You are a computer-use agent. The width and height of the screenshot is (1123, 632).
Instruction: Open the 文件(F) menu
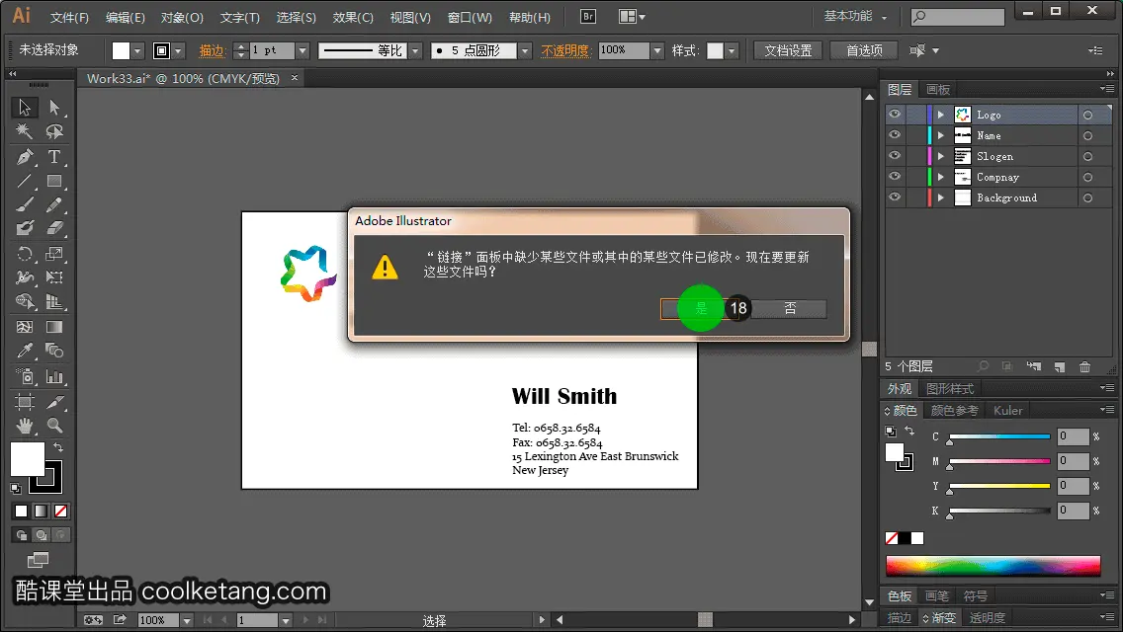(x=69, y=17)
